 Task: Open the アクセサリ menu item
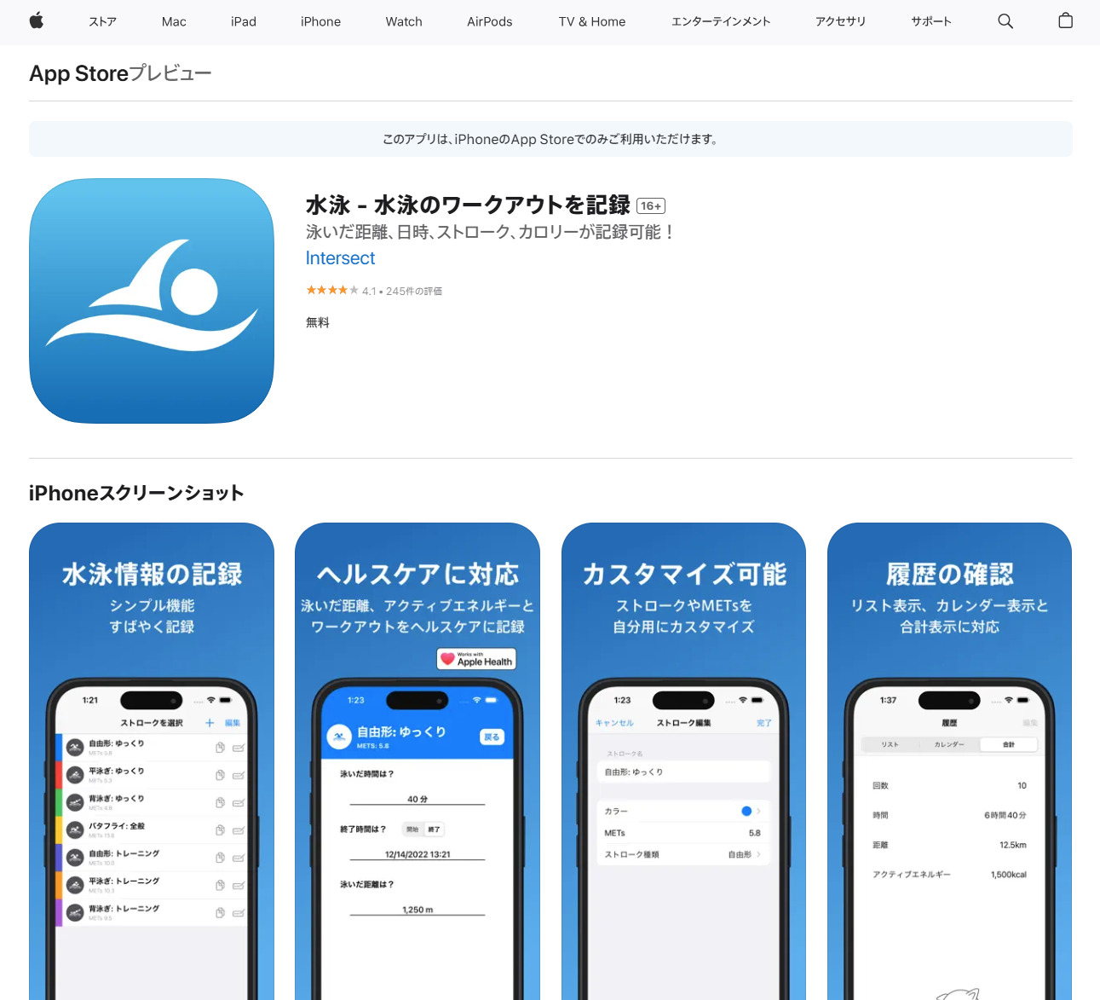(x=840, y=21)
